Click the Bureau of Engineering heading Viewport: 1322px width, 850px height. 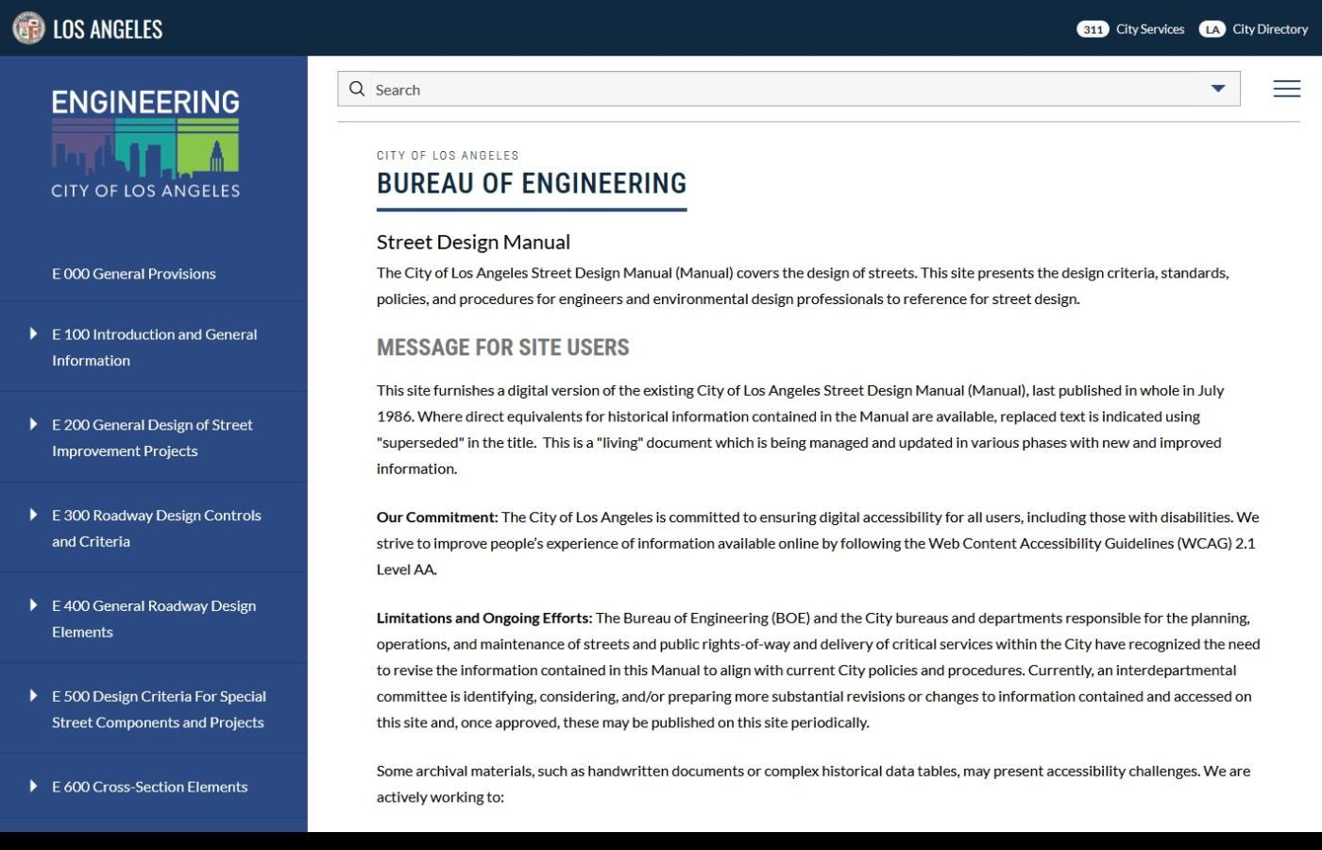[531, 182]
